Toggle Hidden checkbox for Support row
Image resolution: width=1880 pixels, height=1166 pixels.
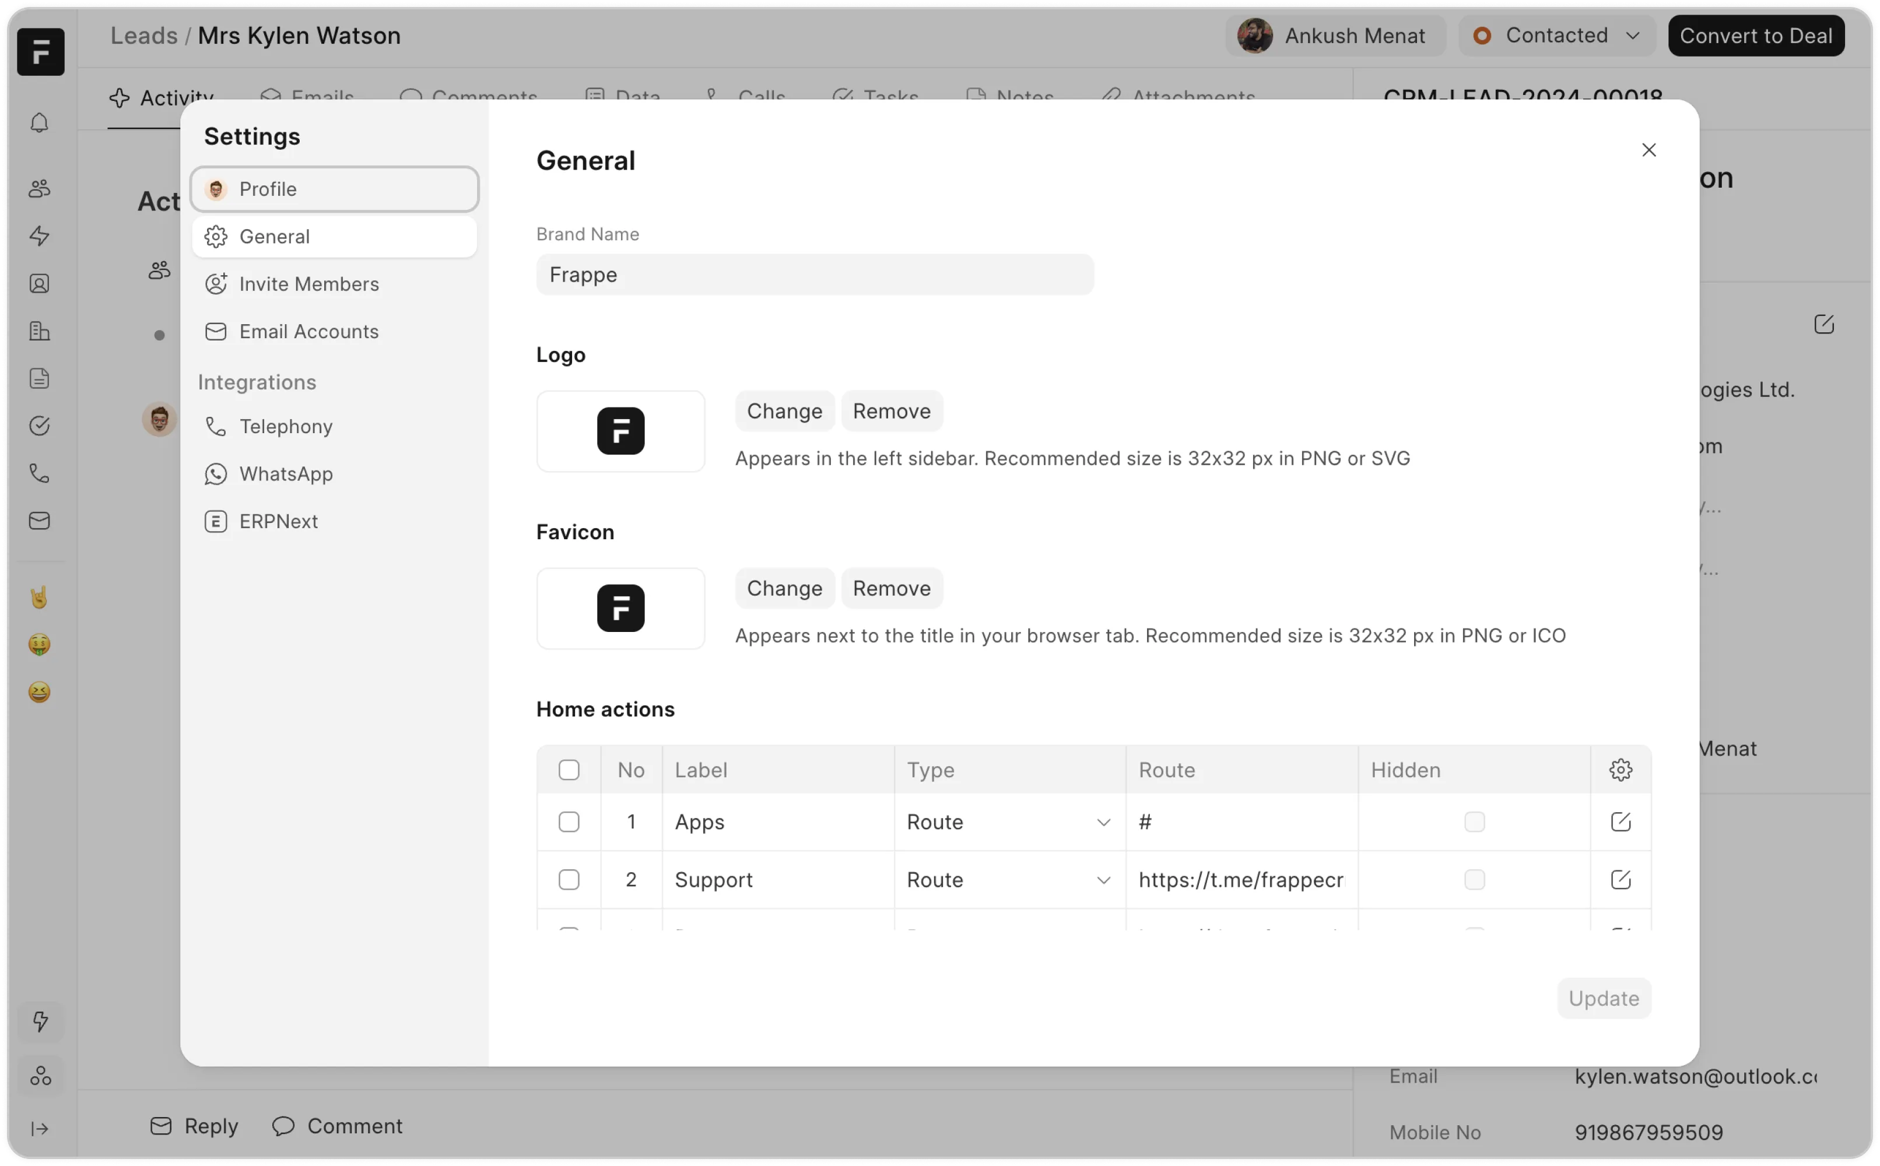pyautogui.click(x=1474, y=879)
